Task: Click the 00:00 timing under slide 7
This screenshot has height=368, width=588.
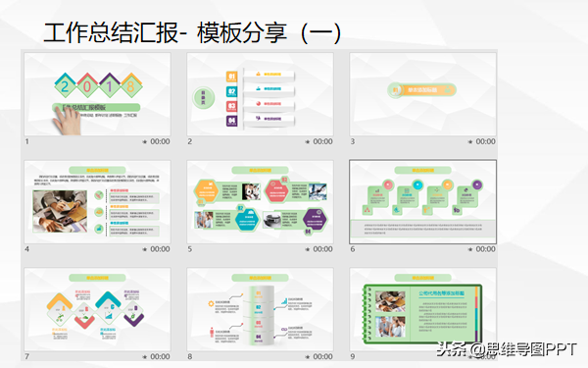Action: 160,356
